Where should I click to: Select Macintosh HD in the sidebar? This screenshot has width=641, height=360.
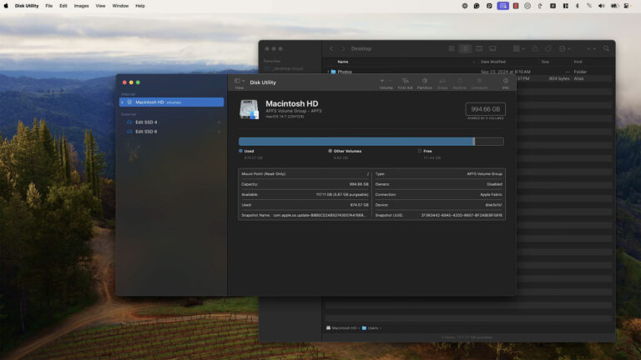coord(171,102)
